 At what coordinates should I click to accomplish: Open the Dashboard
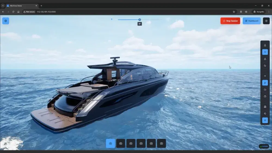tap(252, 21)
